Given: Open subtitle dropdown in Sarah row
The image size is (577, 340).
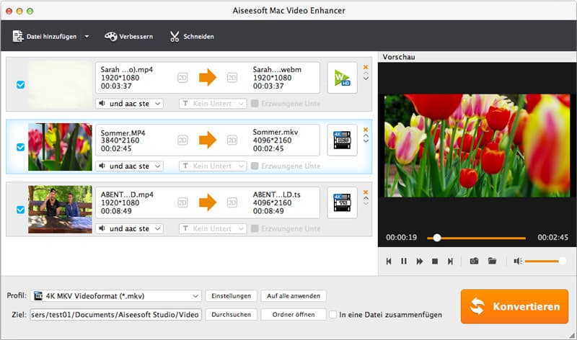Looking at the screenshot, I should pyautogui.click(x=213, y=104).
